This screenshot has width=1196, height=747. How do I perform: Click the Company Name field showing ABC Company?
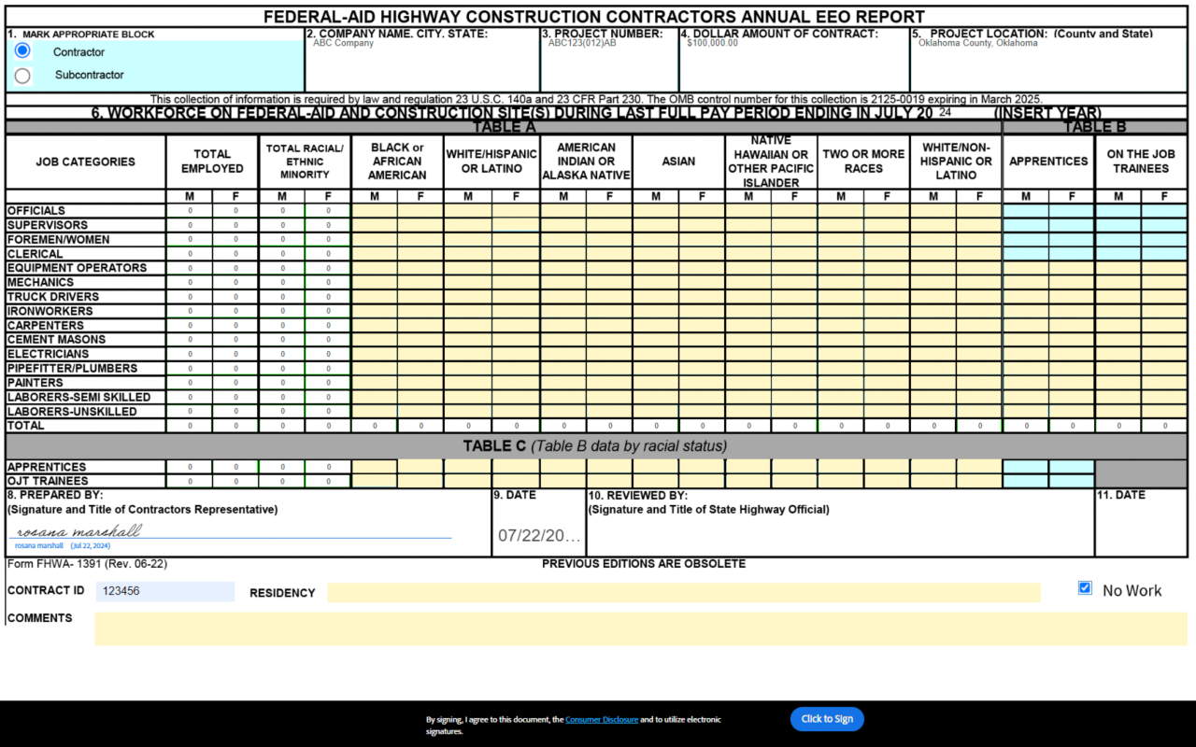(421, 65)
